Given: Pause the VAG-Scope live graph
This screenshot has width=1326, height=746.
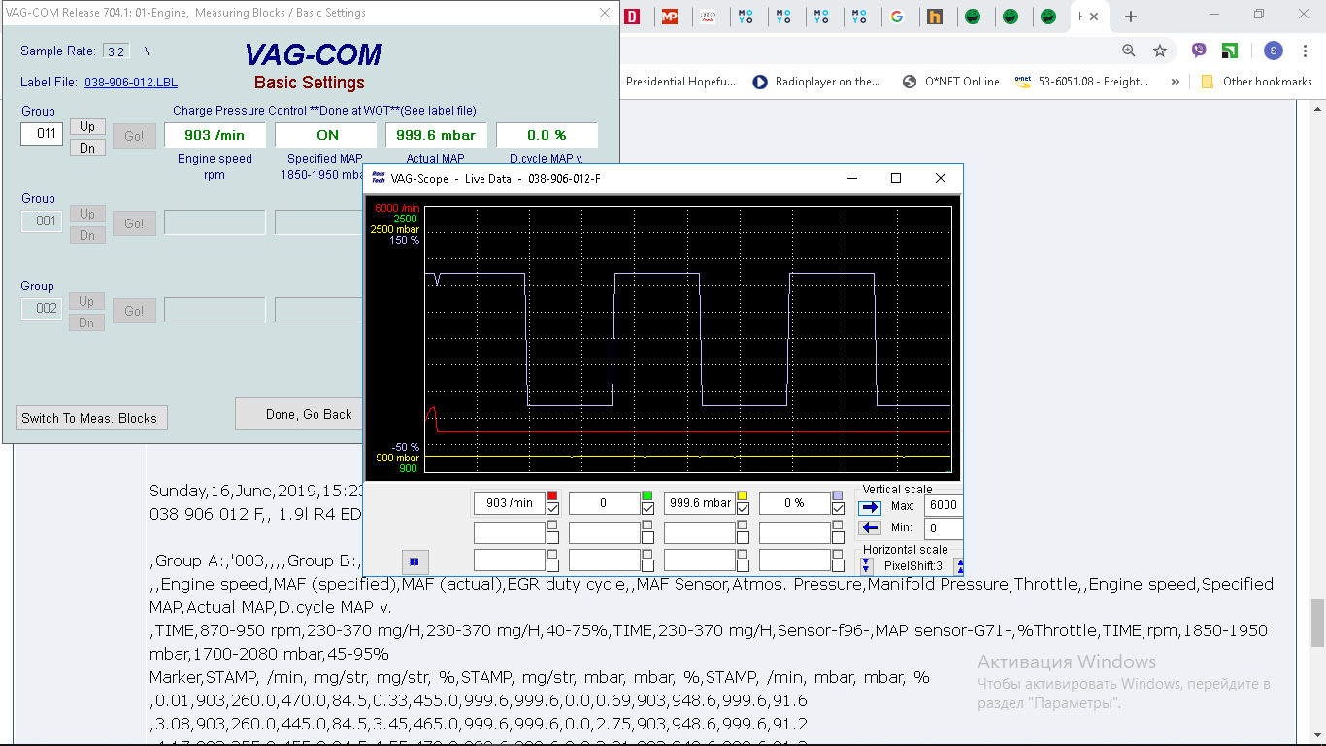Looking at the screenshot, I should tap(414, 561).
